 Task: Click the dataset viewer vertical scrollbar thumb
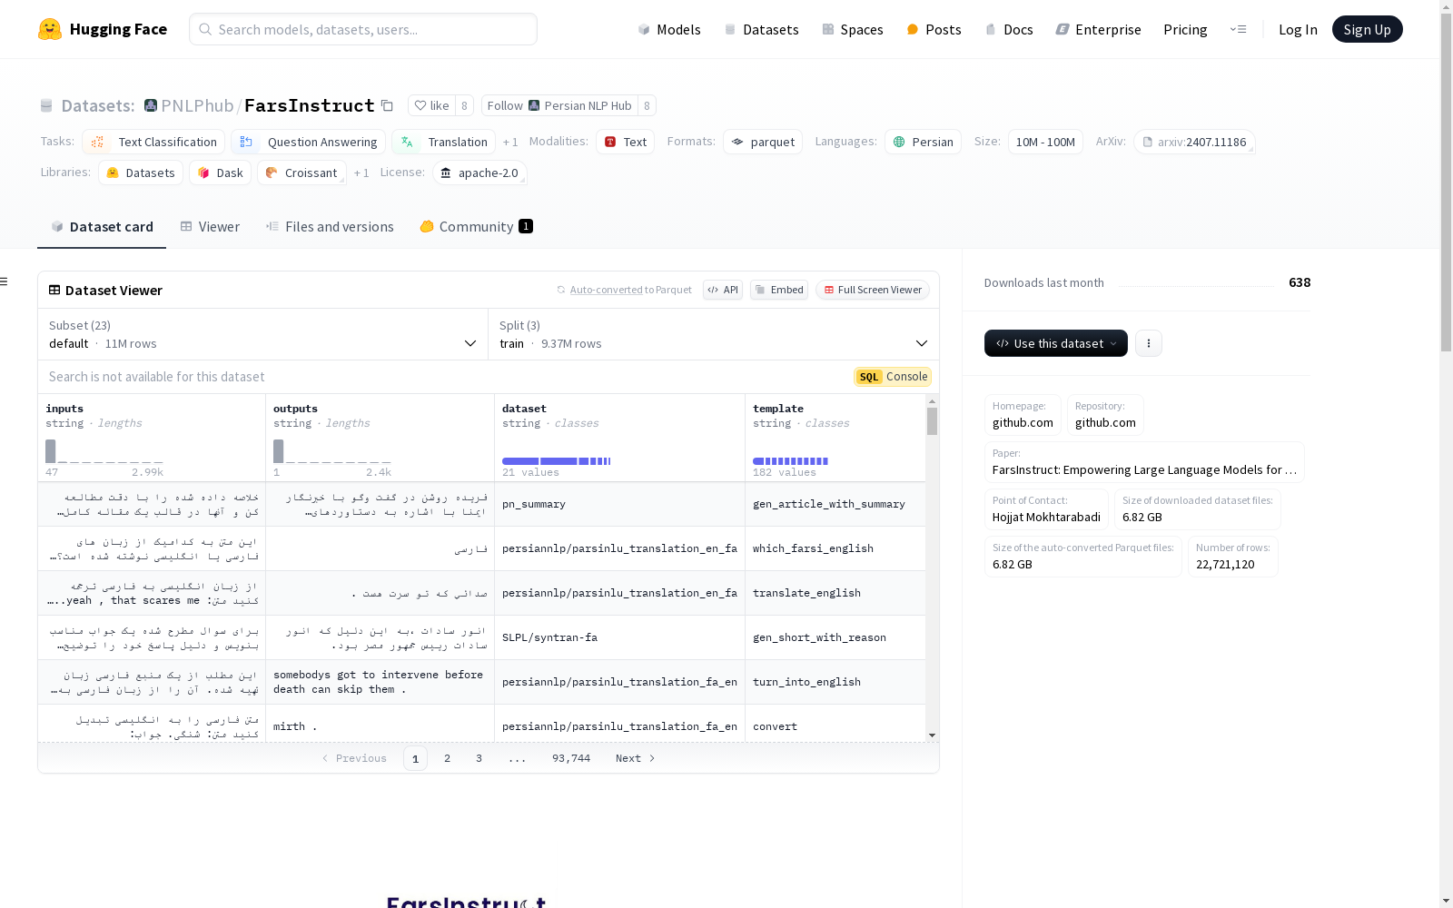tap(932, 421)
